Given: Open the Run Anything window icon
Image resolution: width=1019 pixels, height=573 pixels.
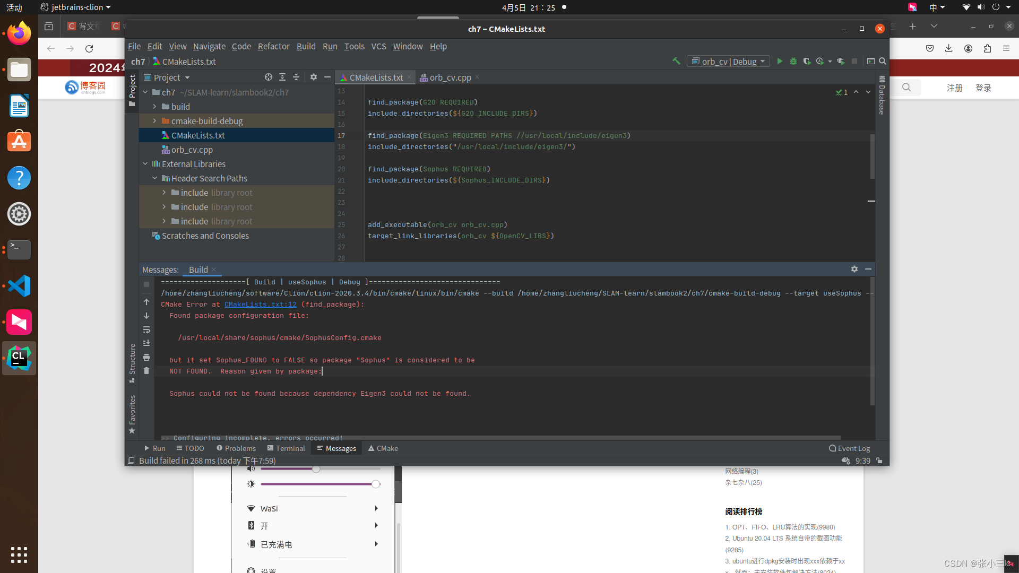Looking at the screenshot, I should click(871, 61).
